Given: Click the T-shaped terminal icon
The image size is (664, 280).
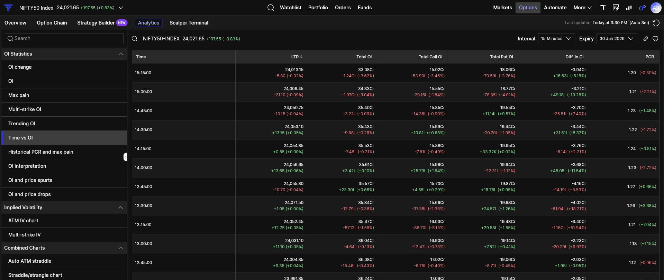Looking at the screenshot, I should coord(603,8).
